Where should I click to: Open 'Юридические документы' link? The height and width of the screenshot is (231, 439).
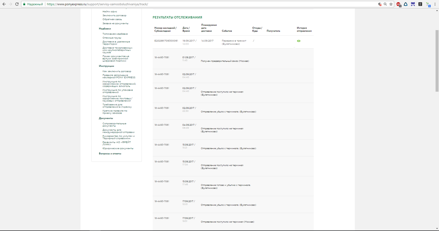tap(118, 148)
